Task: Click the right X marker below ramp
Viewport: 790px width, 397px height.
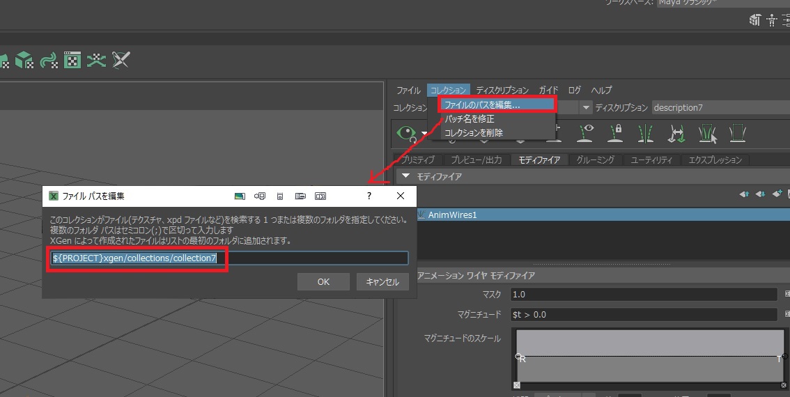Action: coord(784,385)
